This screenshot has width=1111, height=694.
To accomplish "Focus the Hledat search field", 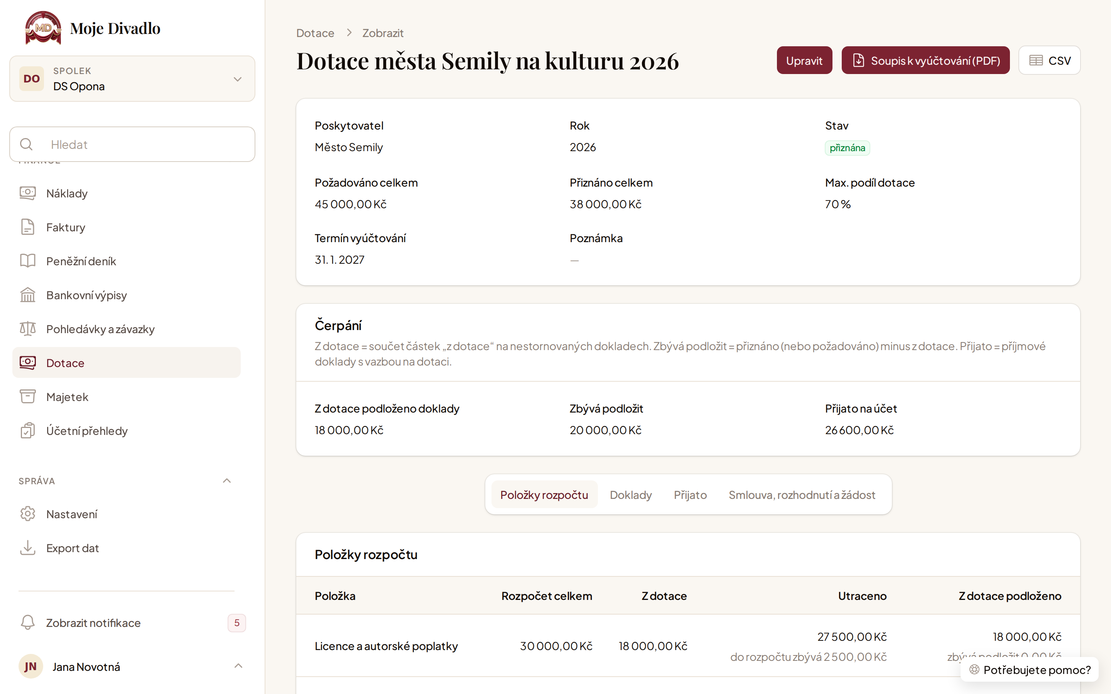I will (x=132, y=144).
